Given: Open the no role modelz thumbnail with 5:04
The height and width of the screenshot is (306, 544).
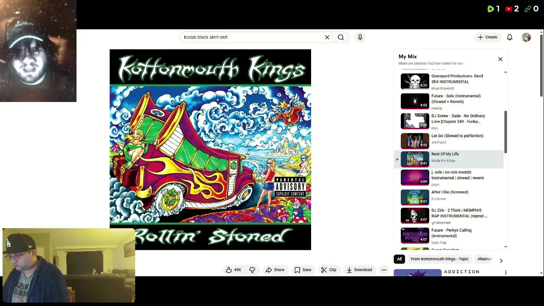Looking at the screenshot, I should tap(415, 177).
